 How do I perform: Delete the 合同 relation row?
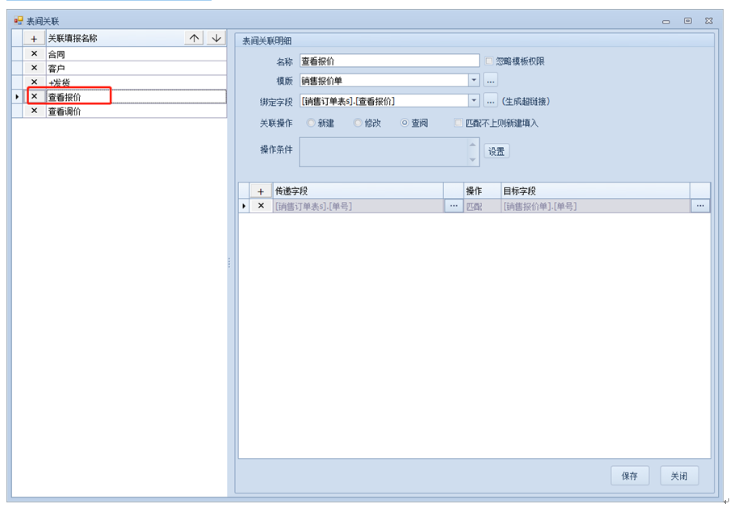click(34, 54)
